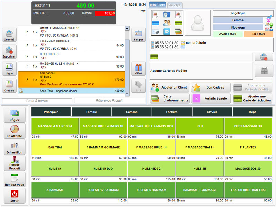The width and height of the screenshot is (276, 207).
Task: Click the ticket list scroll up arrow
Action: point(127,28)
